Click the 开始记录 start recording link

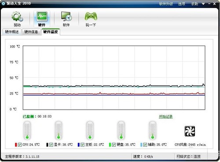point(166,117)
